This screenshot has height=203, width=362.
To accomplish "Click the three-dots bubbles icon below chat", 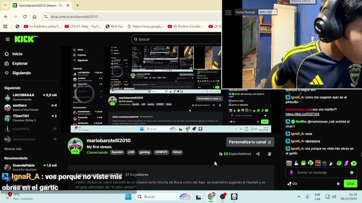I will [x=289, y=184].
